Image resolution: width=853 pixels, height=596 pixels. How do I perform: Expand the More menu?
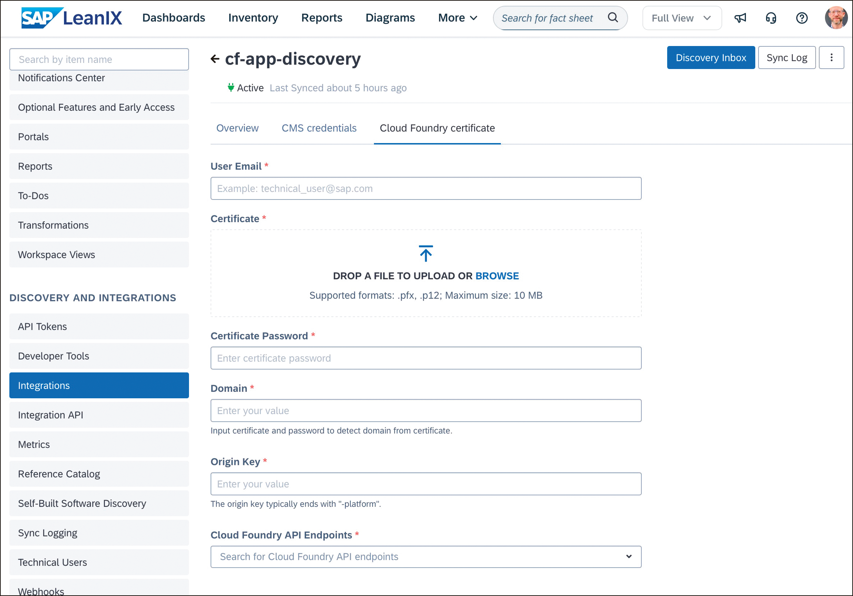[457, 18]
